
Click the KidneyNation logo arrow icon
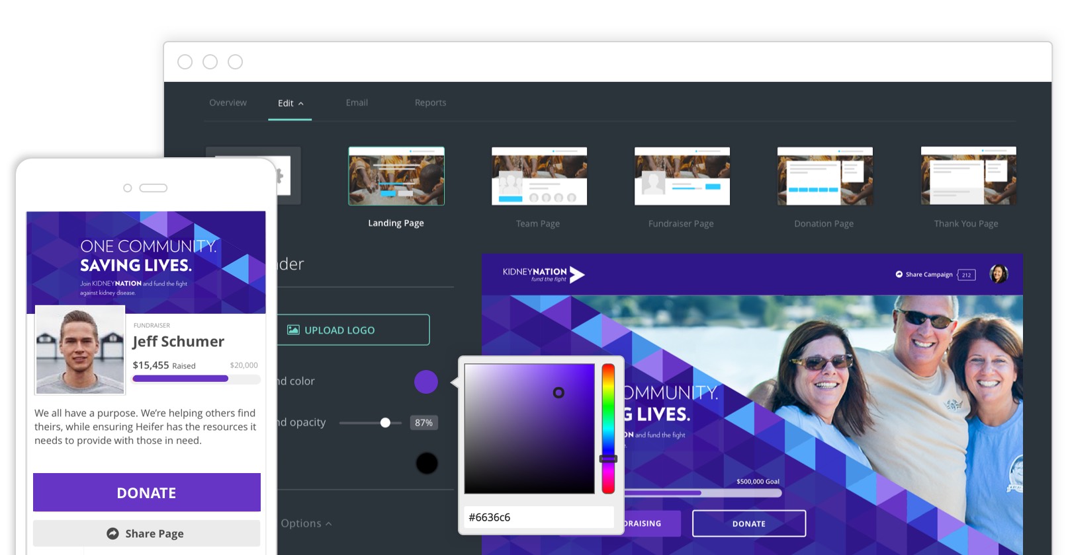(577, 274)
